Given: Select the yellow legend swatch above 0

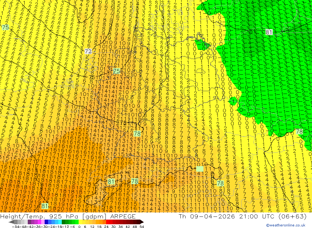Looking at the screenshot, I should point(80,222).
